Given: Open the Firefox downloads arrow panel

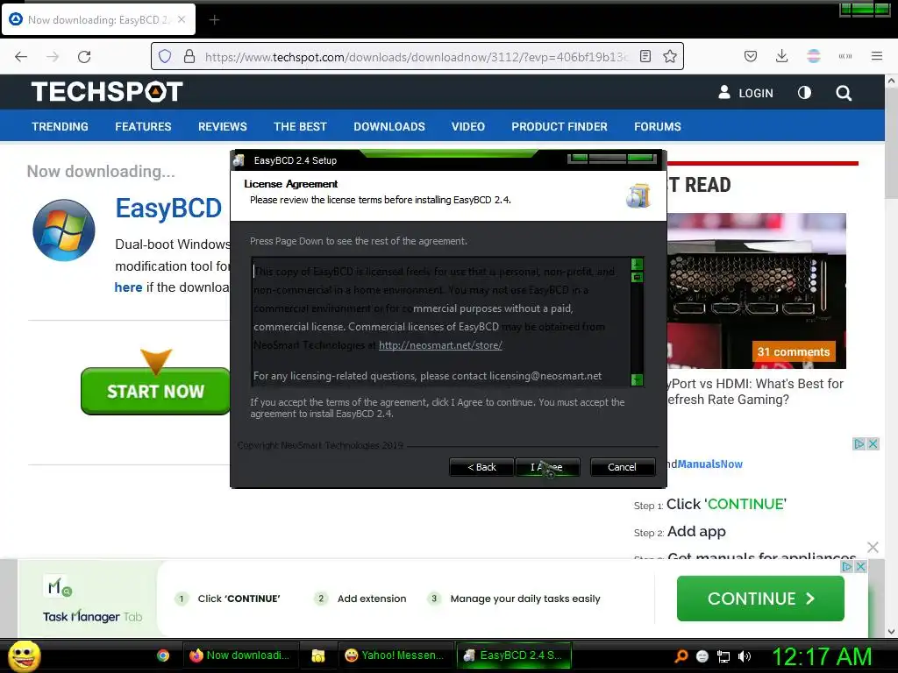Looking at the screenshot, I should click(781, 56).
